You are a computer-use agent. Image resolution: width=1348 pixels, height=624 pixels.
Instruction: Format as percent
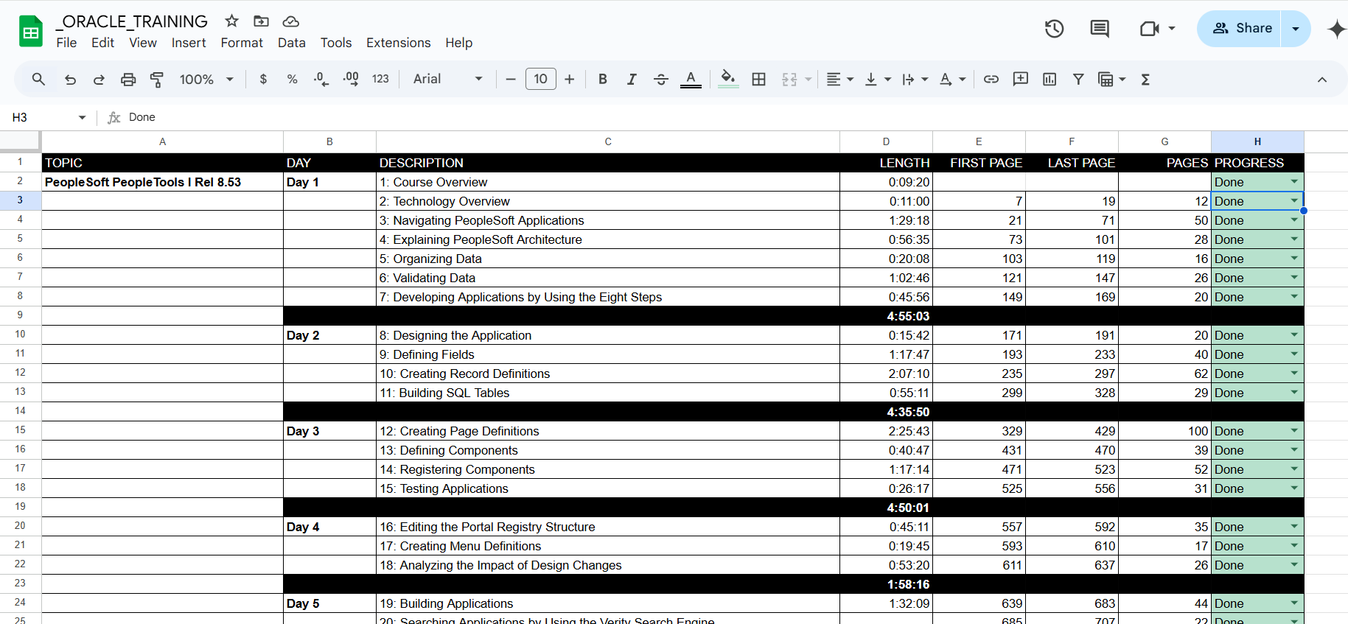pos(293,79)
